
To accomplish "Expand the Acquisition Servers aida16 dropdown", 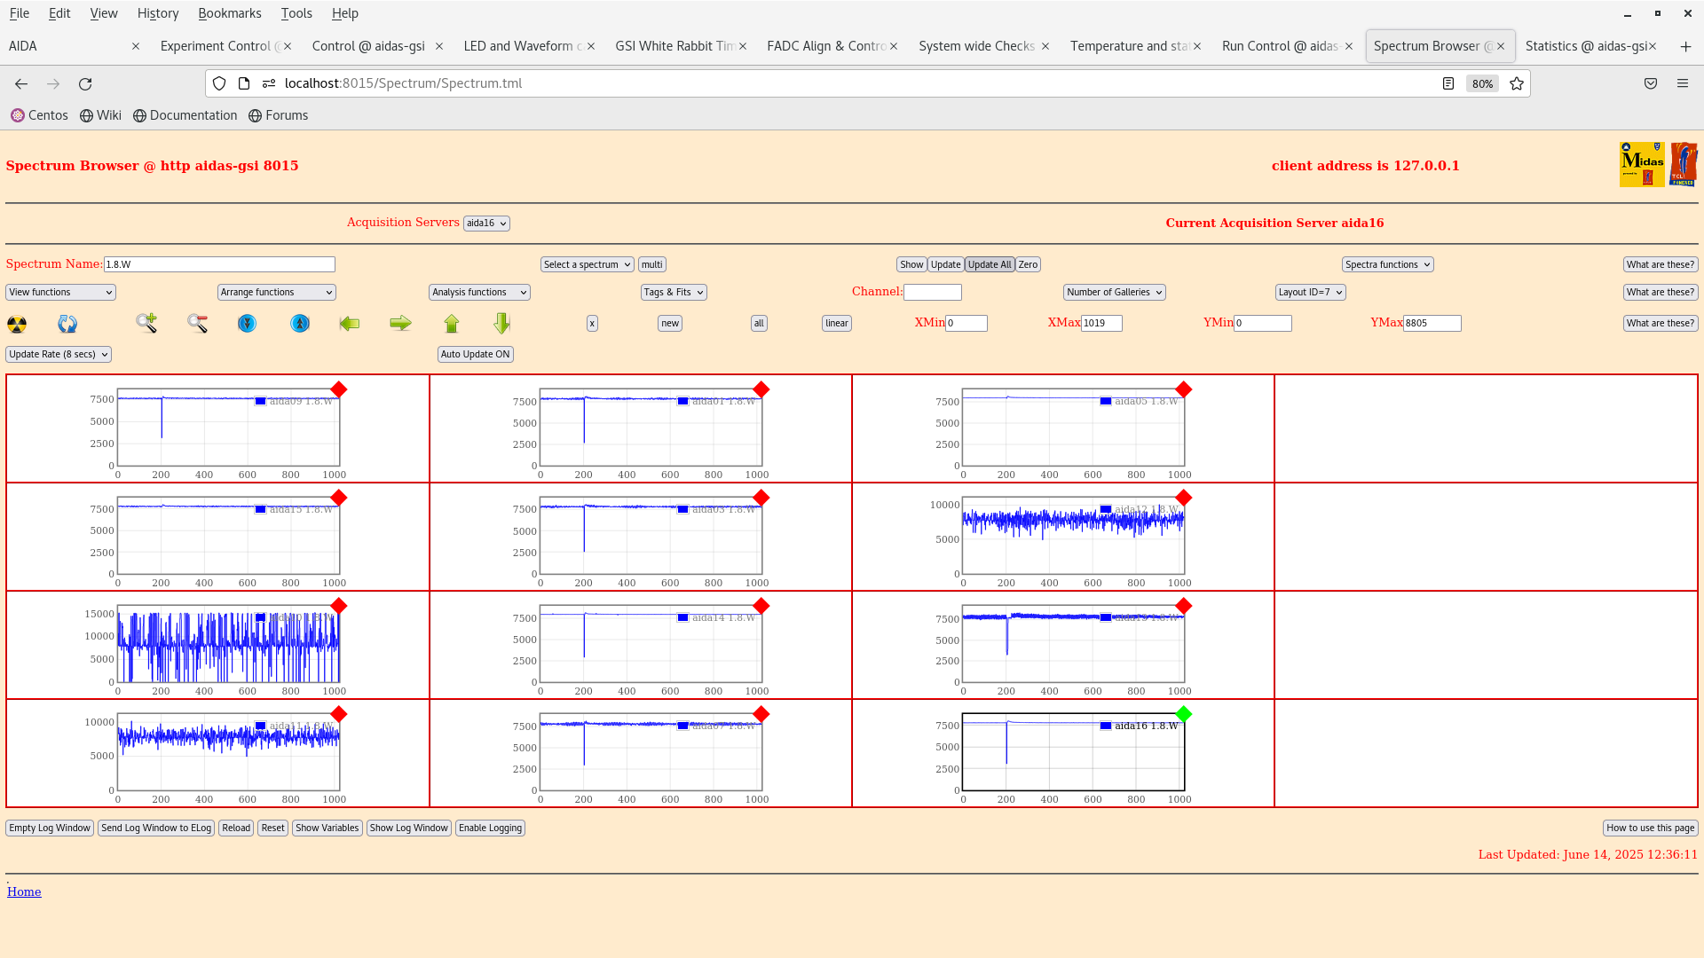I will tap(486, 224).
